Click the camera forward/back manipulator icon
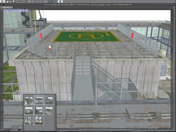The height and width of the screenshot is (132, 176). (x=11, y=11)
